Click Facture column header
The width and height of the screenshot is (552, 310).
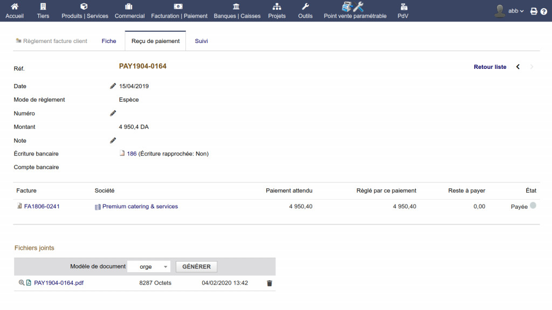click(x=26, y=191)
